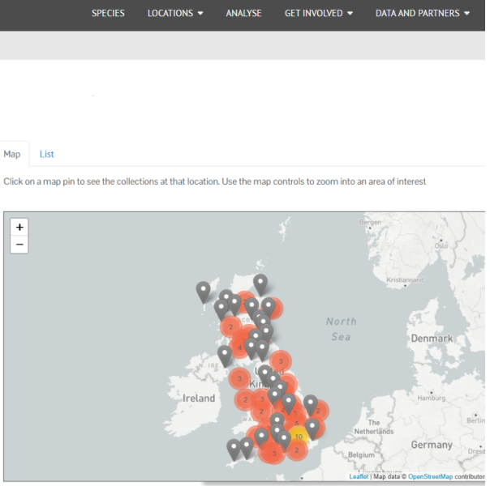Image resolution: width=490 pixels, height=486 pixels.
Task: Select the northernmost gray pin in Scotland
Action: (x=260, y=282)
